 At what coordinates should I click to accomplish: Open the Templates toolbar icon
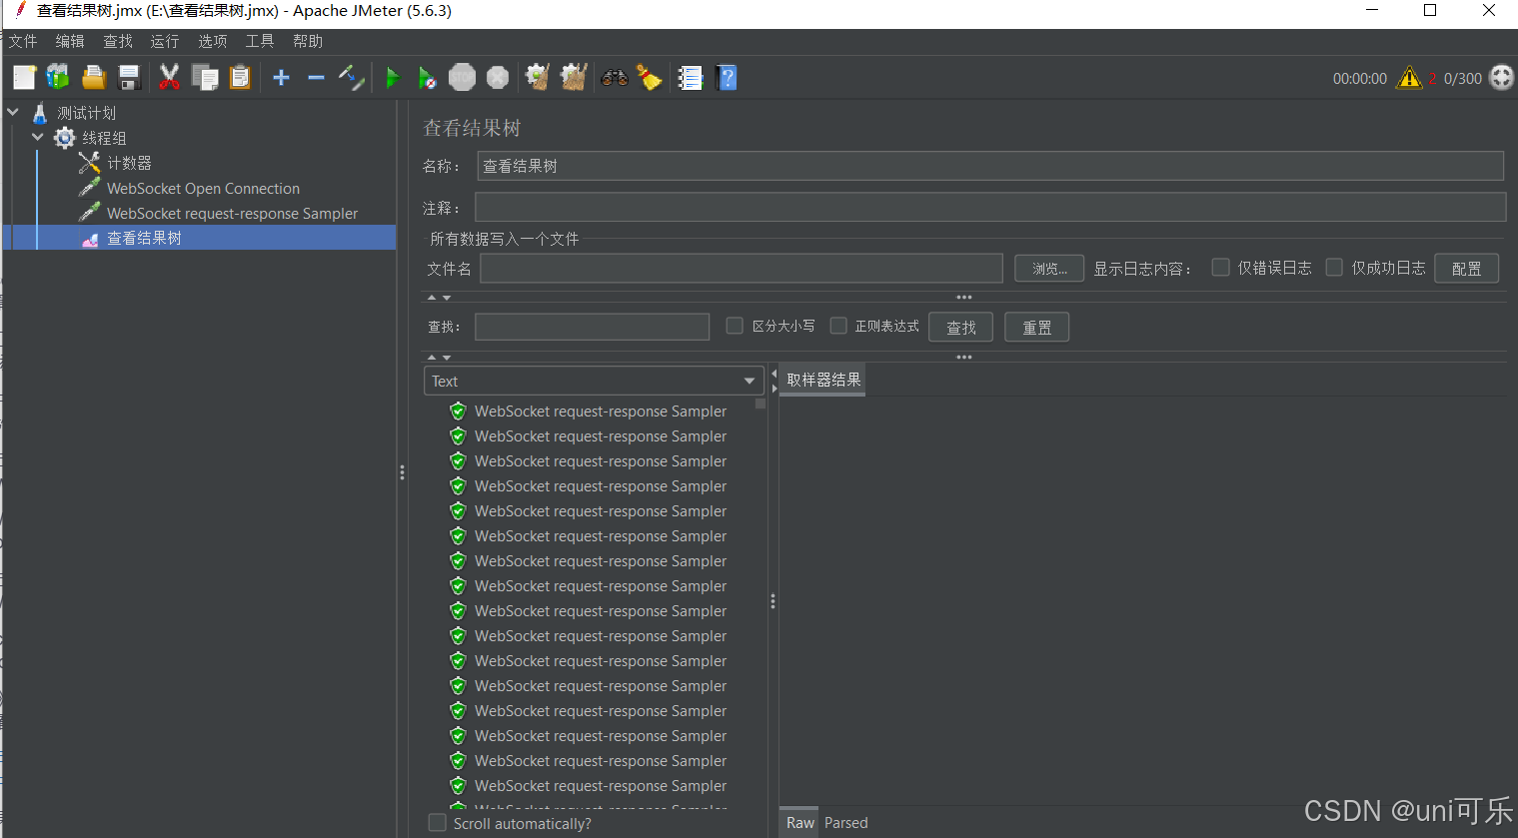tap(58, 77)
